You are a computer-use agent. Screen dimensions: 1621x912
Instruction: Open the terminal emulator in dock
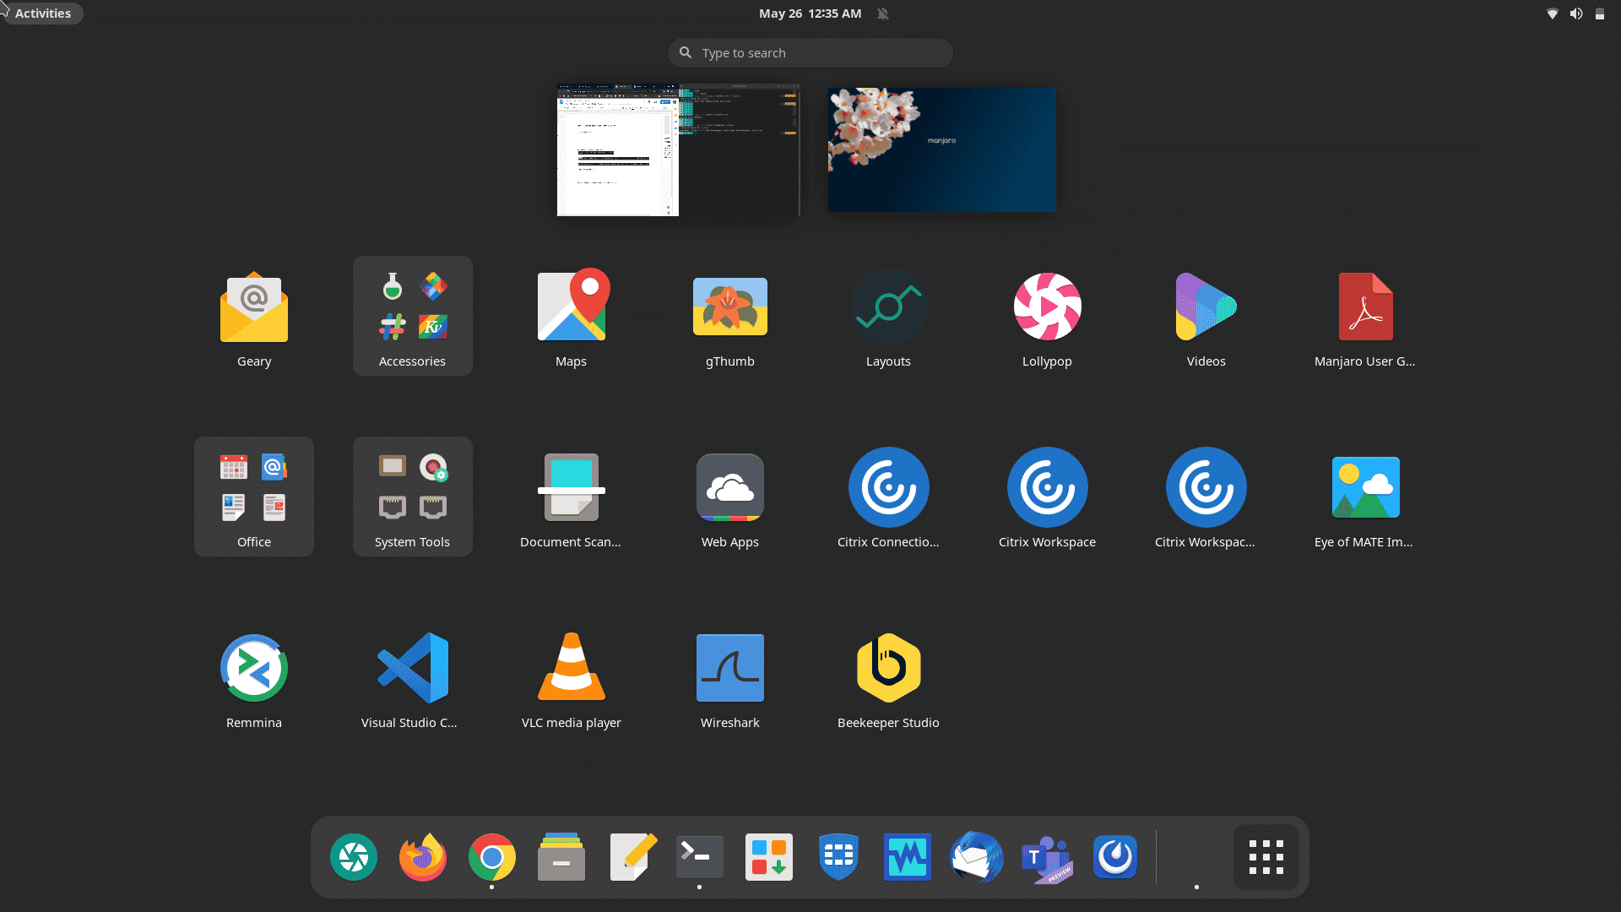click(698, 856)
